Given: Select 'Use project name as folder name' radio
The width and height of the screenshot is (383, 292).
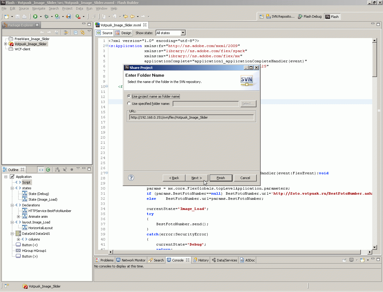Looking at the screenshot, I should [129, 96].
